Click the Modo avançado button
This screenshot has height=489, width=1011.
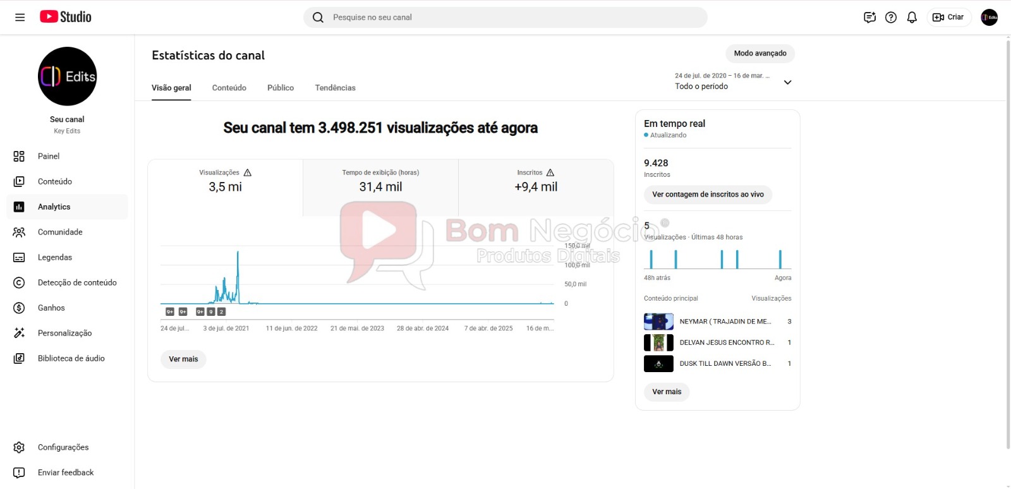pyautogui.click(x=760, y=54)
